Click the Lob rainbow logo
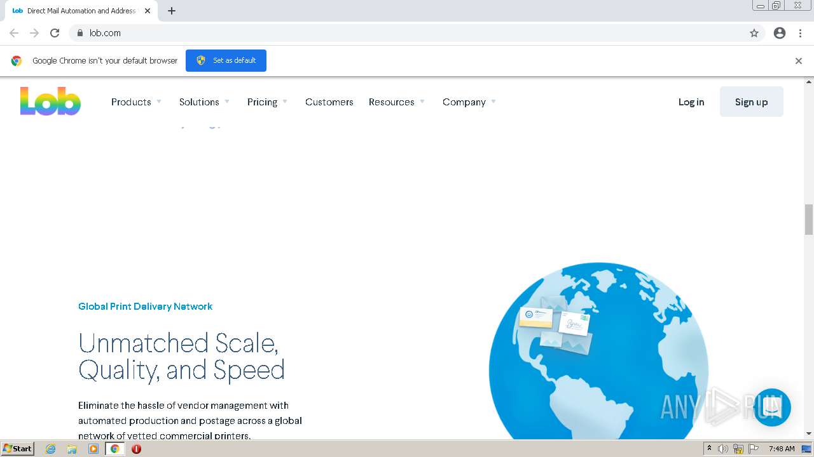The image size is (814, 457). pos(50,102)
